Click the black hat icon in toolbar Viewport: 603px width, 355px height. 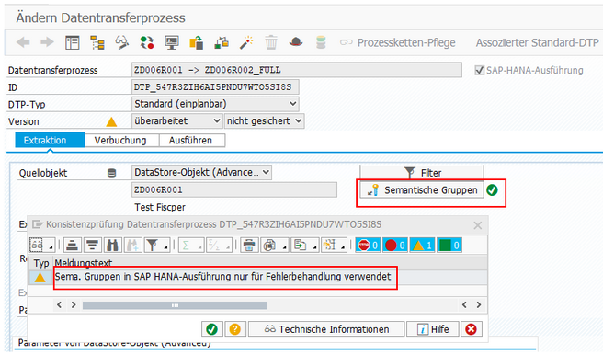point(296,42)
